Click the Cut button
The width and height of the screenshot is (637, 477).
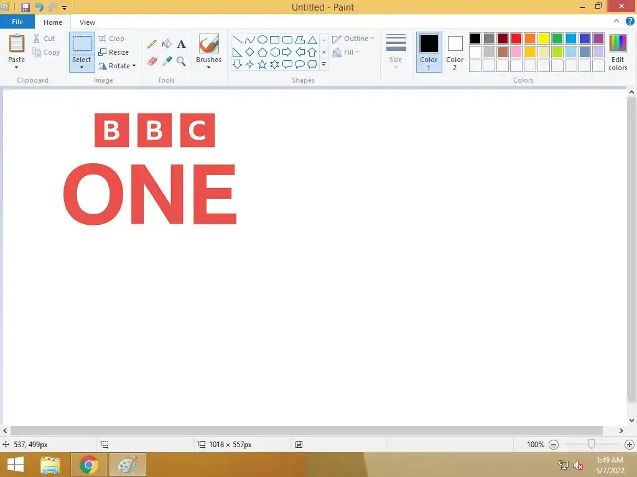point(44,39)
